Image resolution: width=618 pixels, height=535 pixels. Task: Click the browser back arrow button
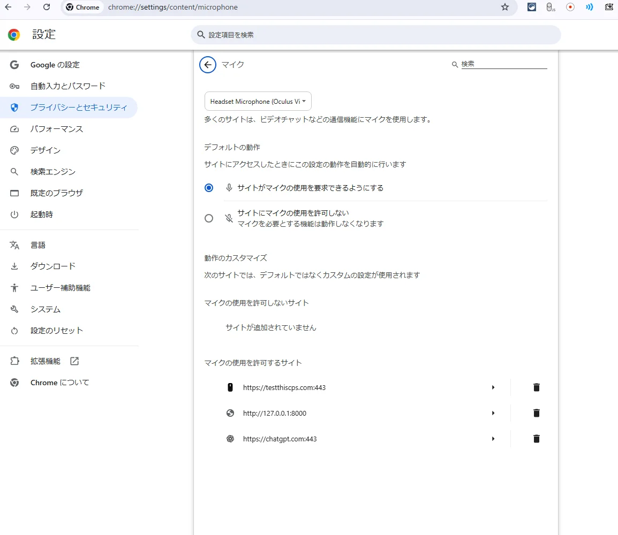click(x=8, y=7)
